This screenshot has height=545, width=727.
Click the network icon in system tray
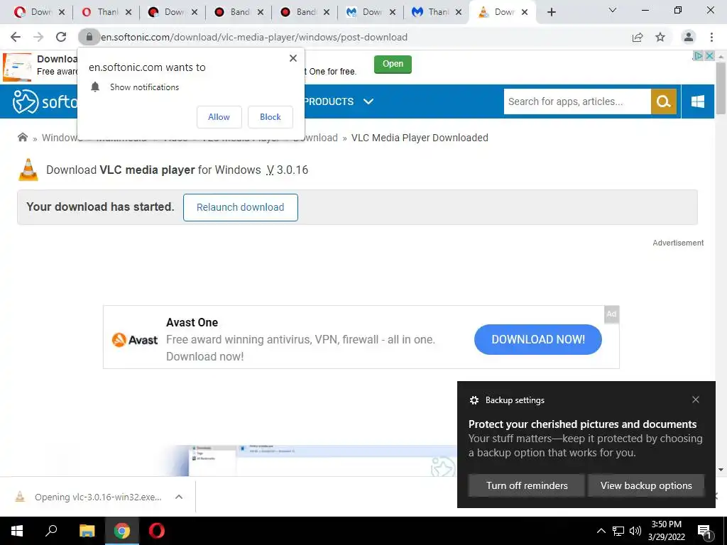pyautogui.click(x=618, y=531)
